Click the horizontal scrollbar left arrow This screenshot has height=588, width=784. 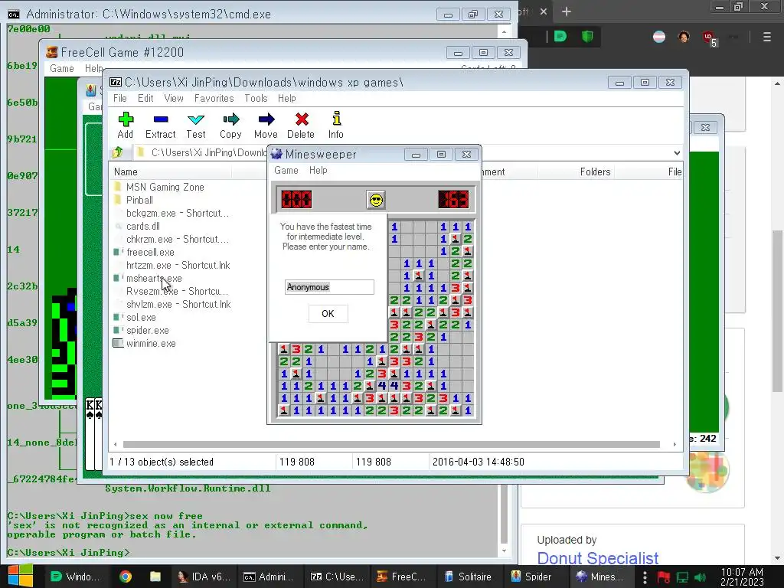(x=116, y=444)
